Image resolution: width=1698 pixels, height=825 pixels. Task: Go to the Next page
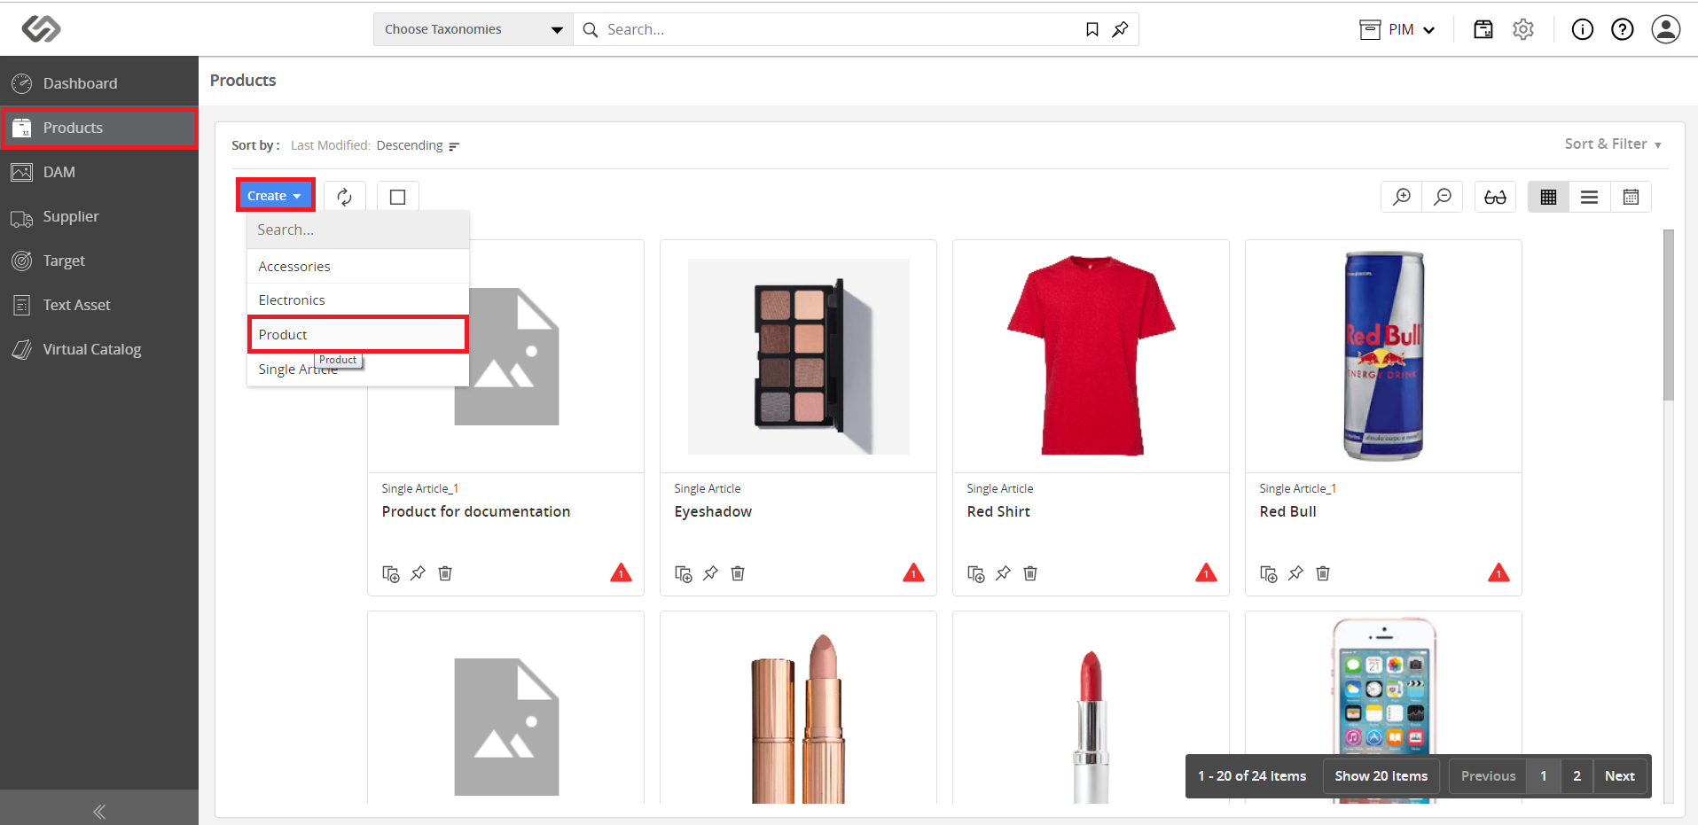coord(1620,776)
